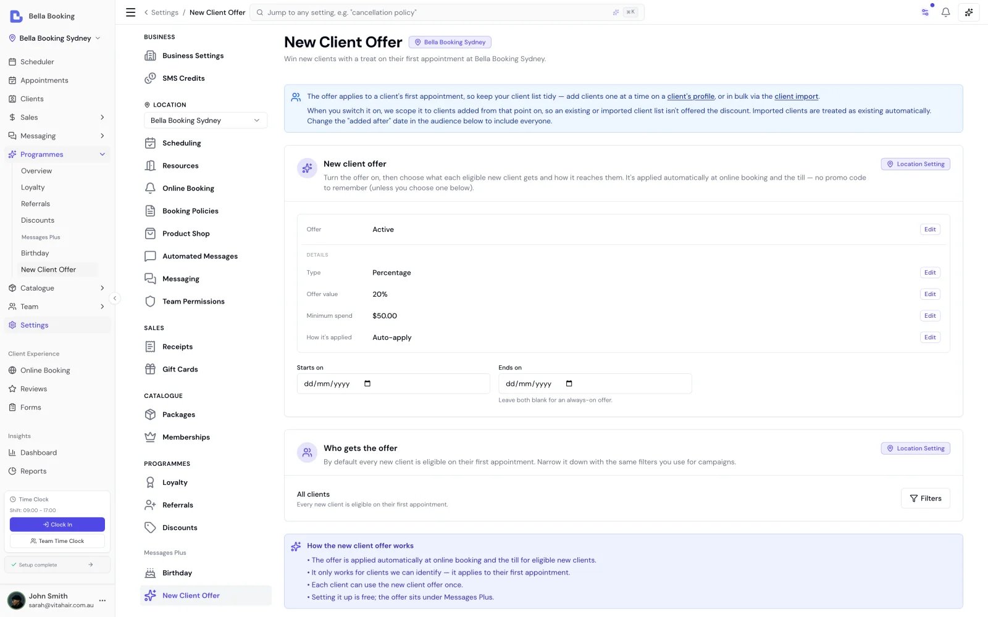Viewport: 988px width, 617px height.
Task: Click the Clock In button
Action: (57, 524)
